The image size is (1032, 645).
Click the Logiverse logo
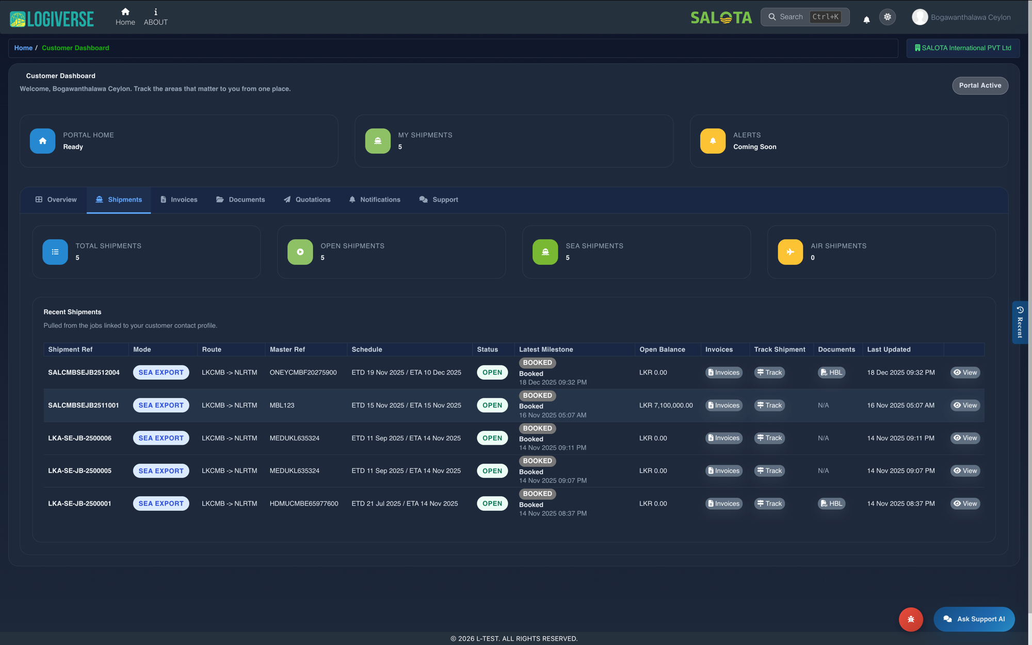point(52,19)
